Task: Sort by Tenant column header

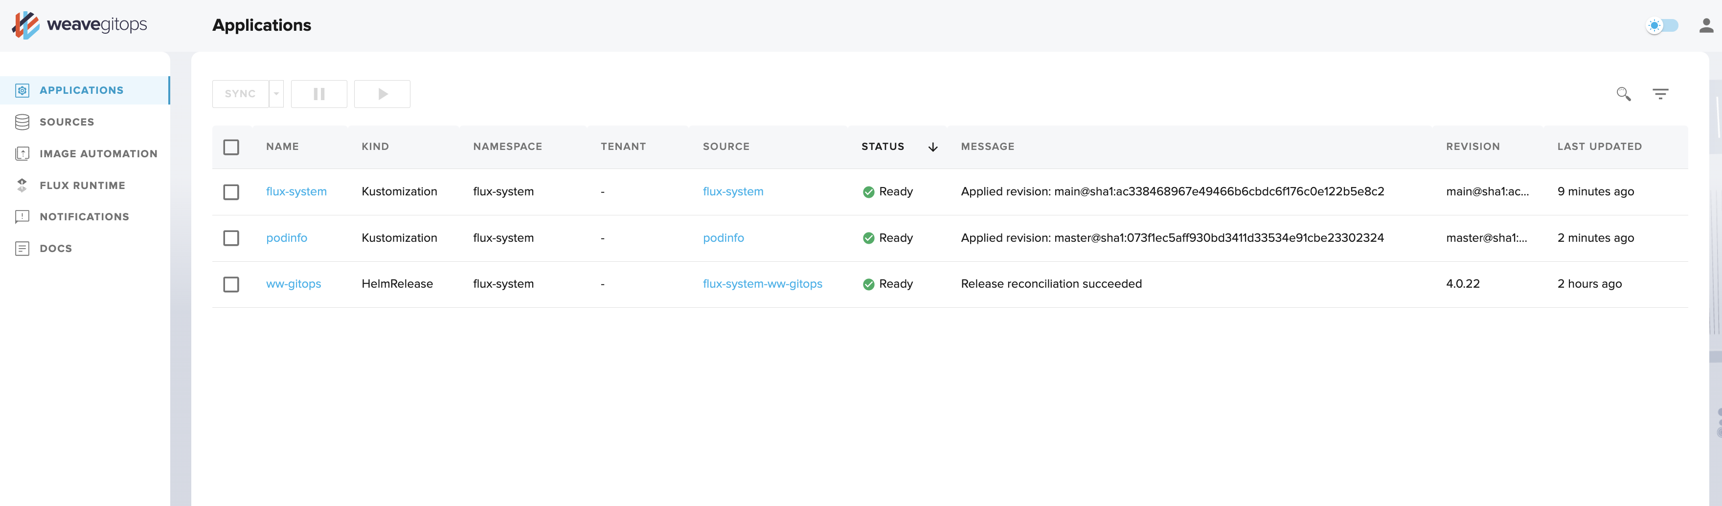Action: 623,146
